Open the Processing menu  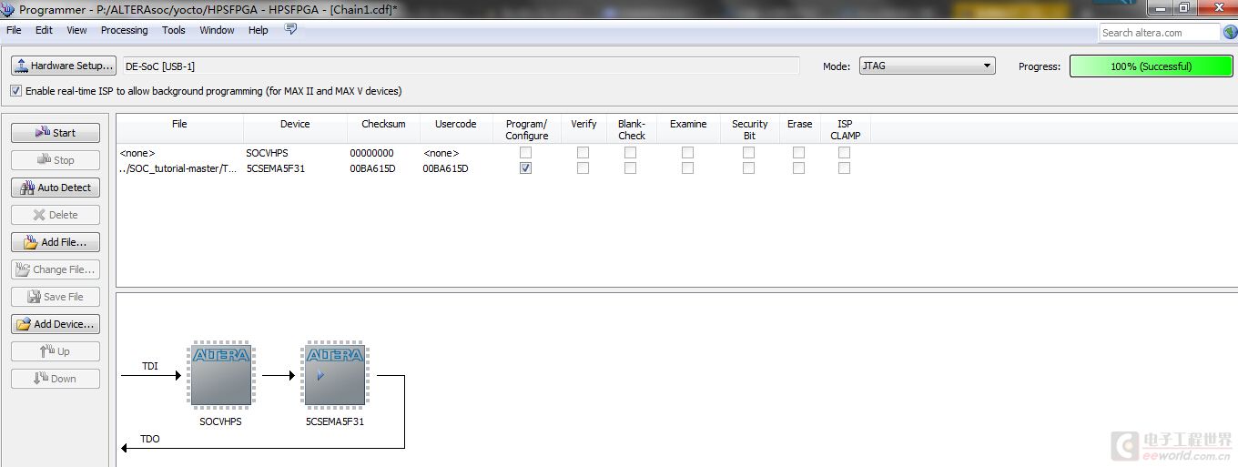(x=124, y=30)
